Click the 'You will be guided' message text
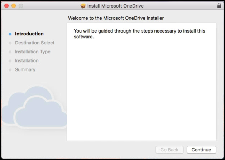The width and height of the screenshot is (225, 160). pyautogui.click(x=139, y=34)
